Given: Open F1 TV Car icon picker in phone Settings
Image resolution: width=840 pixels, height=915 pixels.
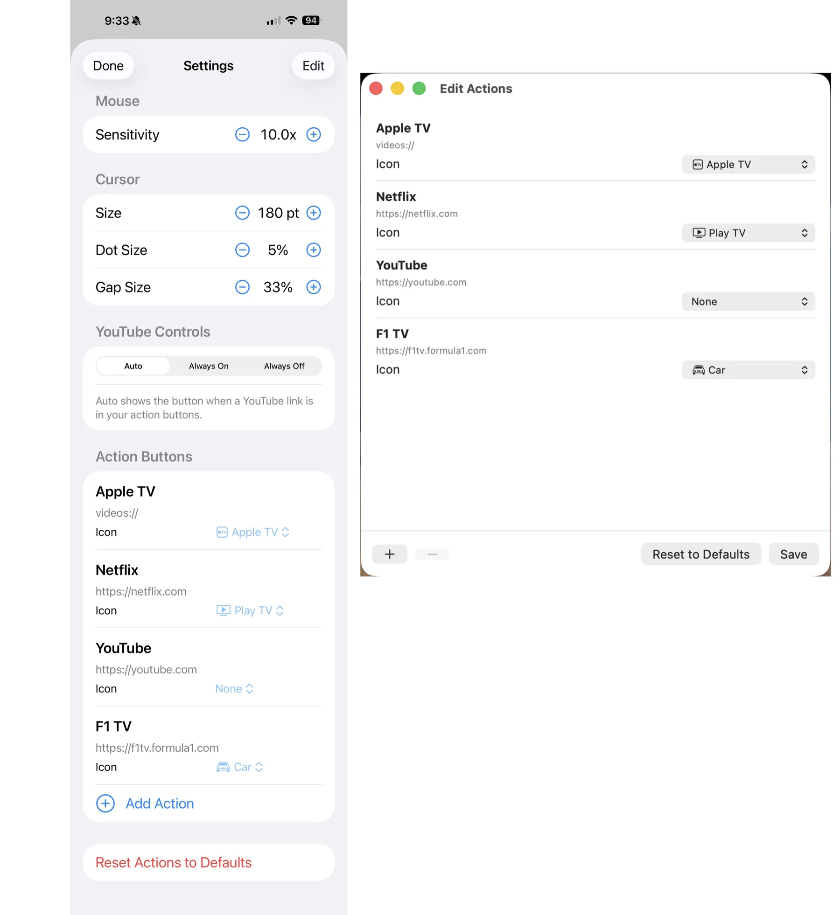Looking at the screenshot, I should coord(240,767).
